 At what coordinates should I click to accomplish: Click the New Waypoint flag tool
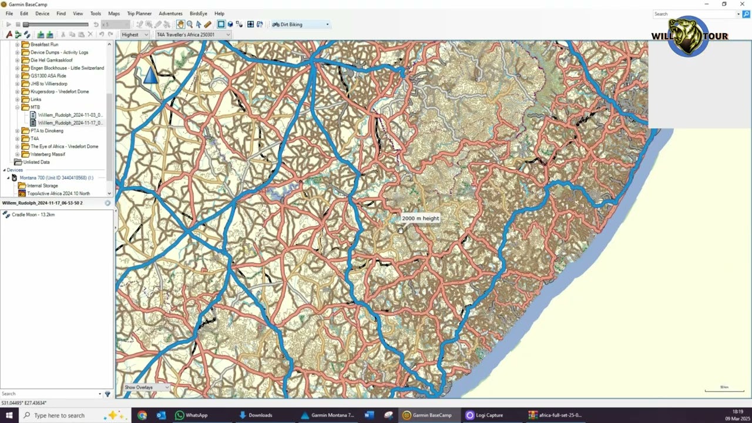click(x=9, y=35)
